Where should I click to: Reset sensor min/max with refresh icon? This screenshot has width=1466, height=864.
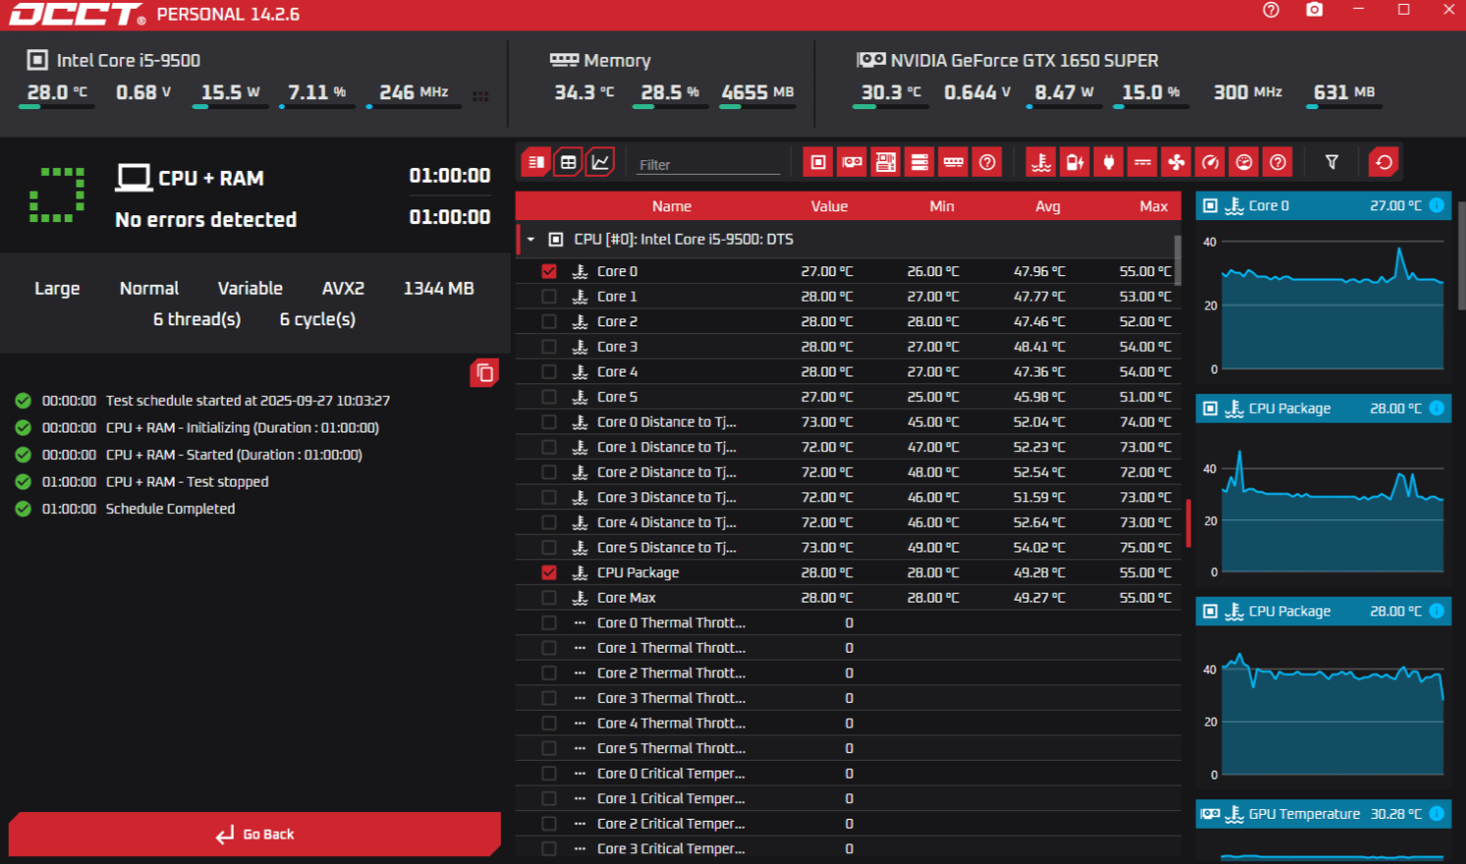tap(1383, 162)
